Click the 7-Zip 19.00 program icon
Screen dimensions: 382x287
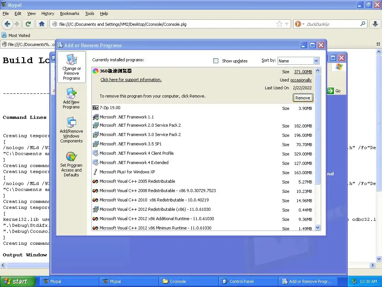[x=95, y=108]
